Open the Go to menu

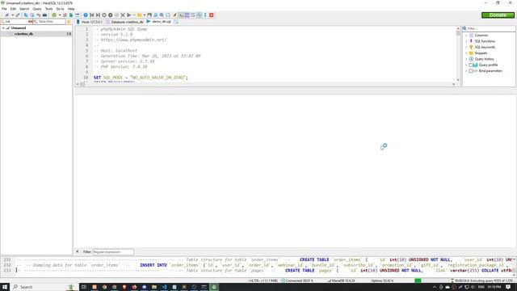point(60,9)
